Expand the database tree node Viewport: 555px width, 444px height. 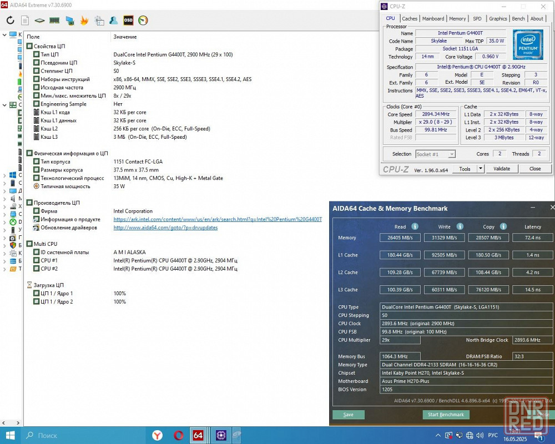[4, 261]
